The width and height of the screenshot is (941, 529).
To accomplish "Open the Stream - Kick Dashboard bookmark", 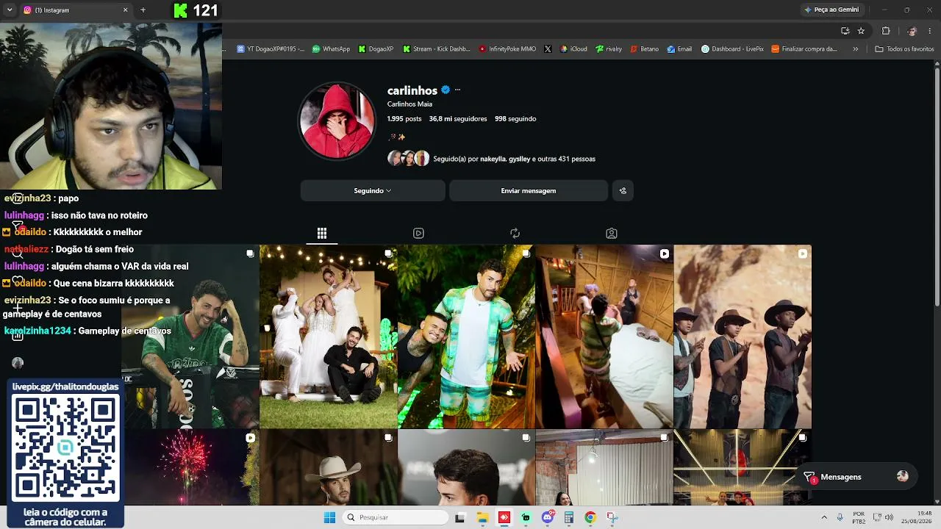I will click(436, 49).
